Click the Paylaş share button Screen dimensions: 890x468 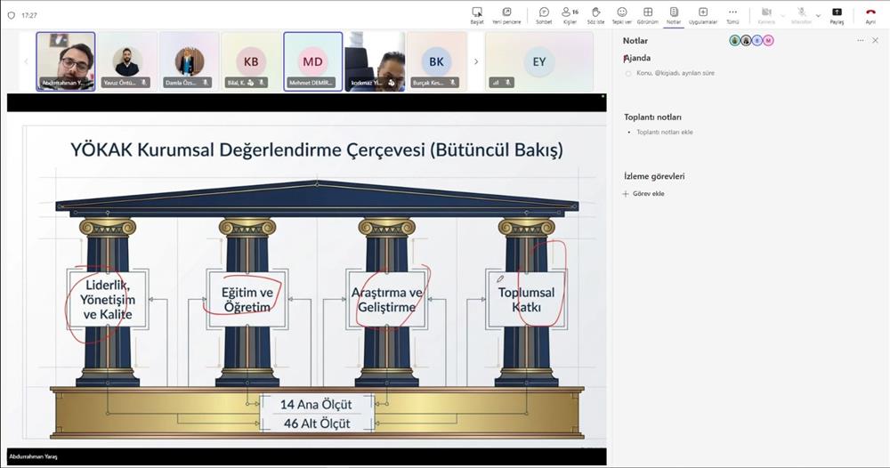(837, 14)
